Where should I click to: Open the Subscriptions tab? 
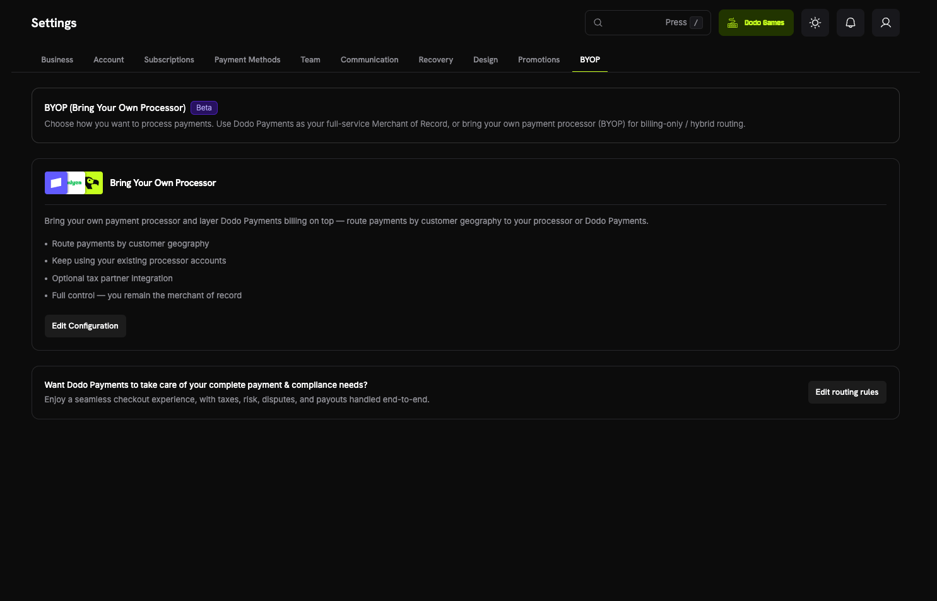[169, 60]
